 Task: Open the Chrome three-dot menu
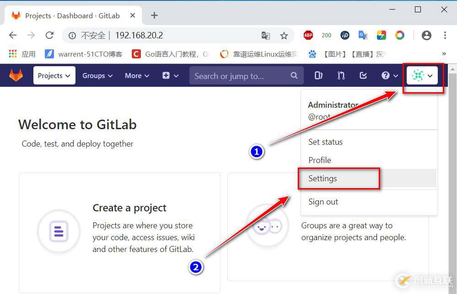point(445,35)
